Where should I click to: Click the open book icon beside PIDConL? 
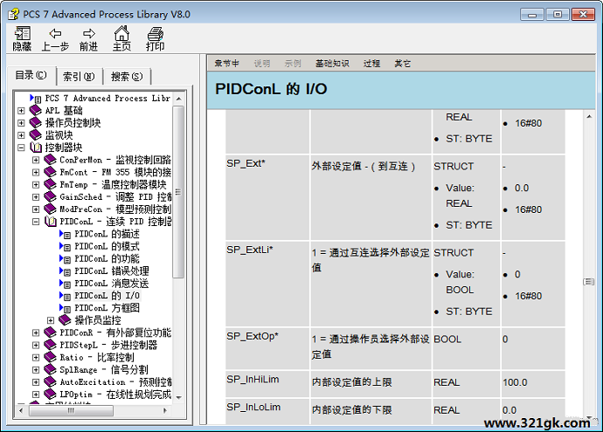[51, 222]
